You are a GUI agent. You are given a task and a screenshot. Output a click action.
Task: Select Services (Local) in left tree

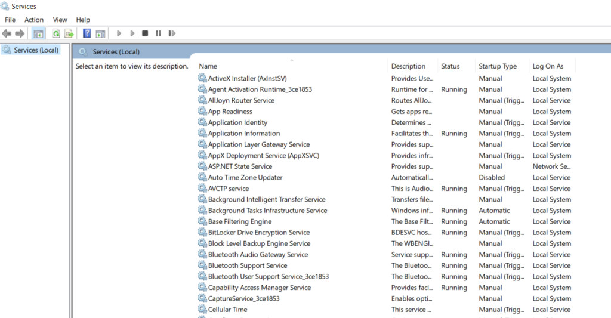(x=36, y=50)
